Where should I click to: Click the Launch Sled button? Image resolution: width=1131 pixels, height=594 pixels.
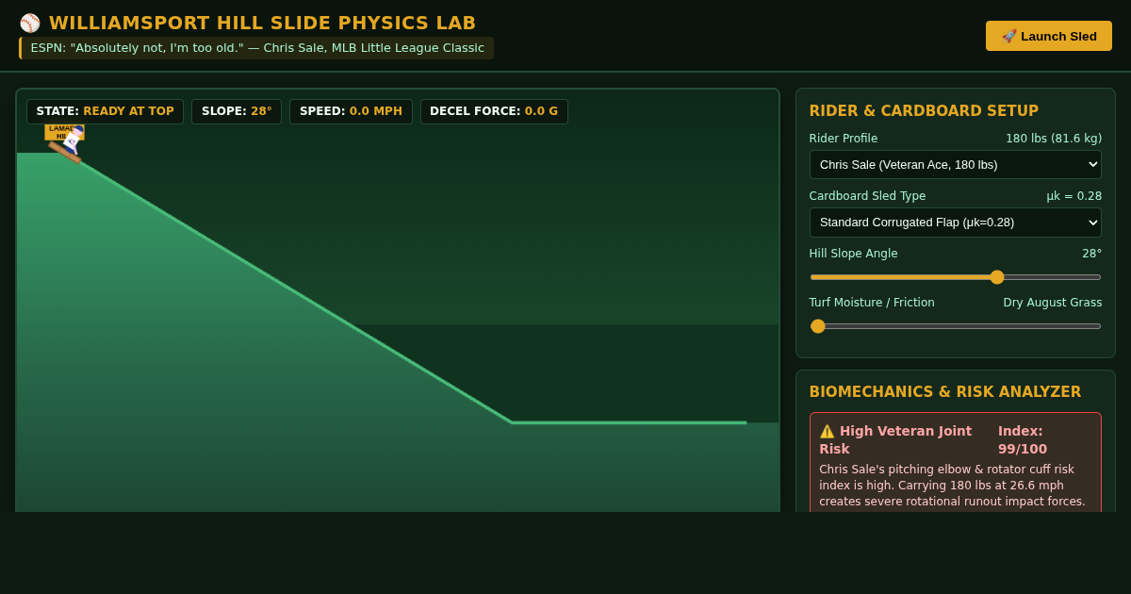pyautogui.click(x=1049, y=36)
